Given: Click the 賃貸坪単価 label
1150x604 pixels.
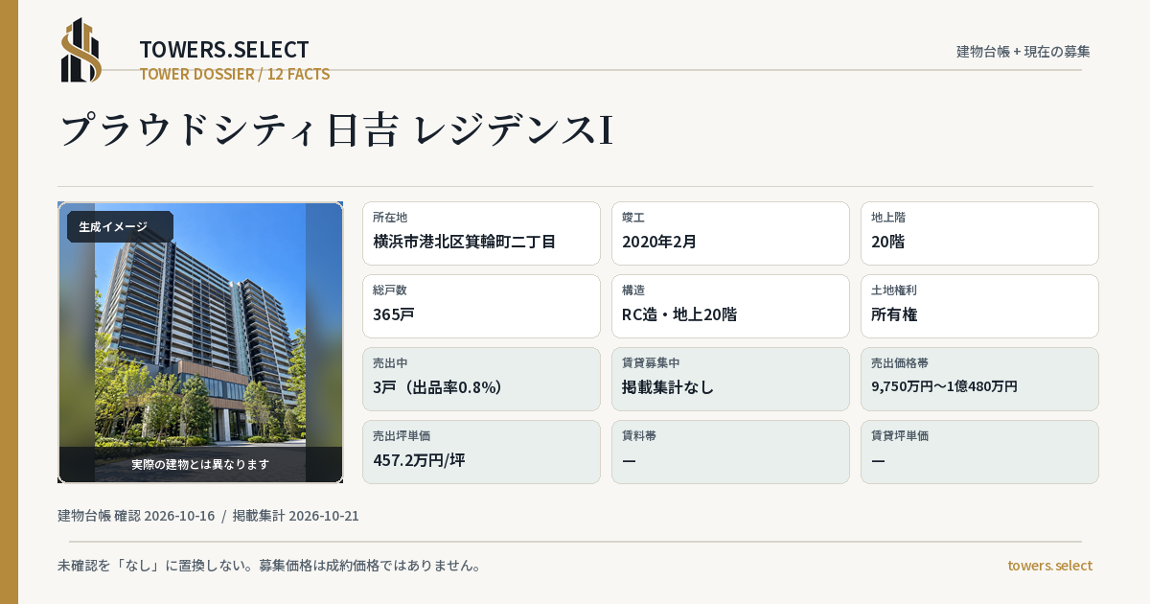Looking at the screenshot, I should pos(900,436).
